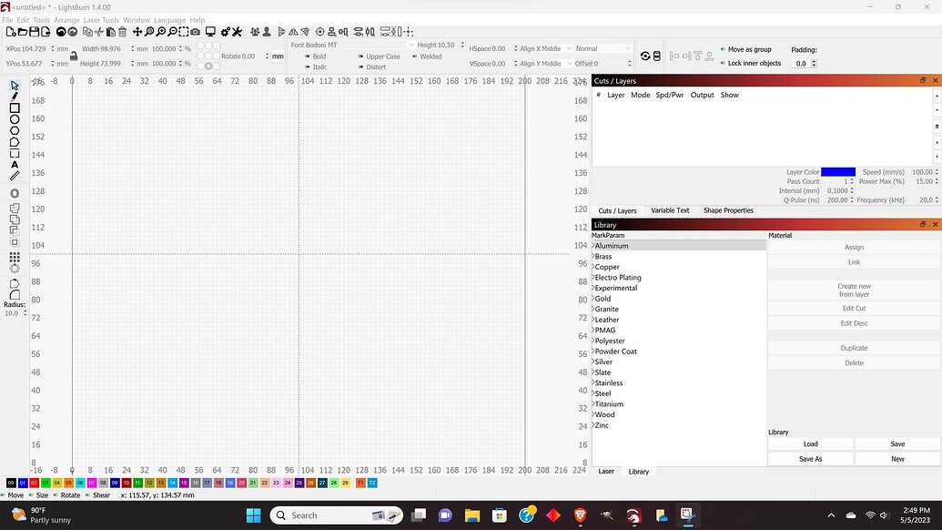
Task: Expand the Copper material group
Action: point(593,267)
